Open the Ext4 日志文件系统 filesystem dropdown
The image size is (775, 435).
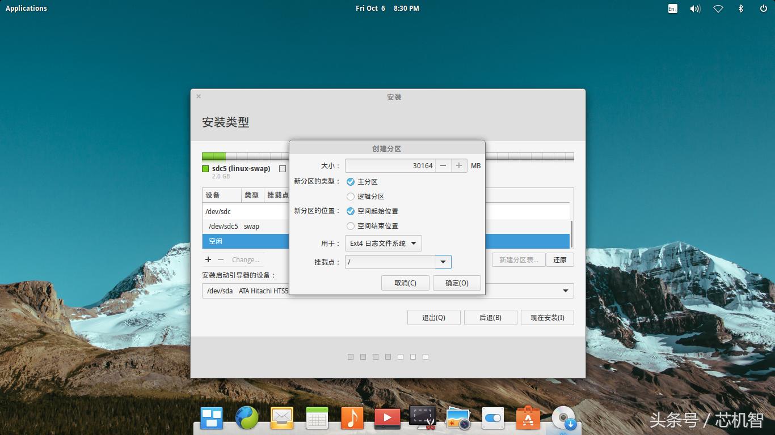coord(383,243)
